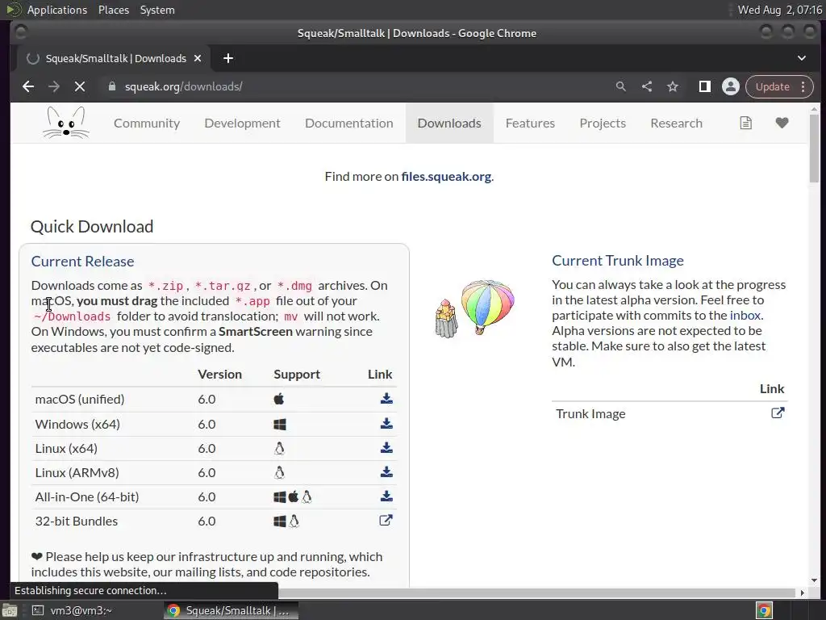The image size is (826, 620).
Task: Click the zoom magnifier icon in address bar
Action: point(621,86)
